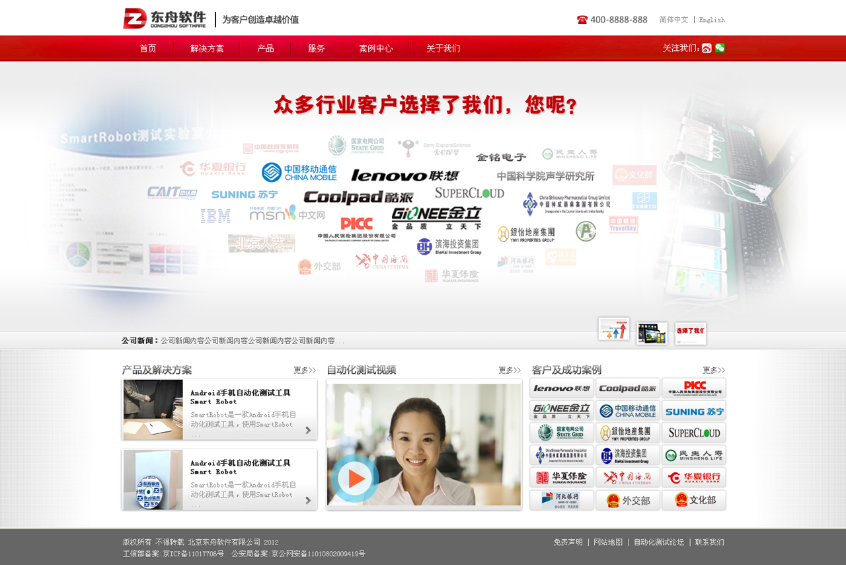Open the 产品 menu
This screenshot has height=565, width=846.
pos(266,48)
